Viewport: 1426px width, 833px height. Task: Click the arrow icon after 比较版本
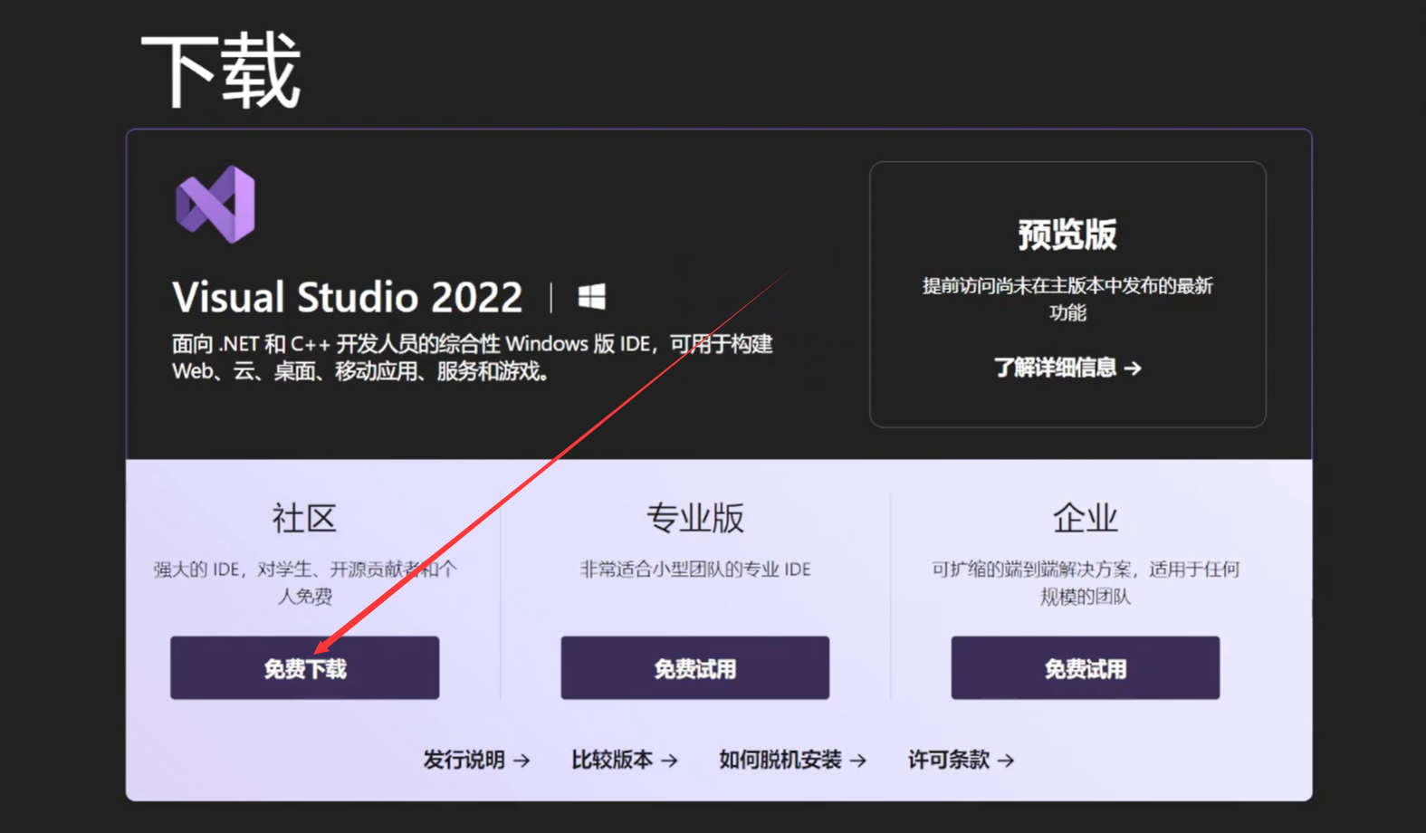[669, 761]
